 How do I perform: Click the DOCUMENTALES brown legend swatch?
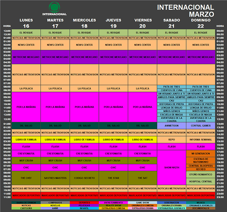pos(201,208)
